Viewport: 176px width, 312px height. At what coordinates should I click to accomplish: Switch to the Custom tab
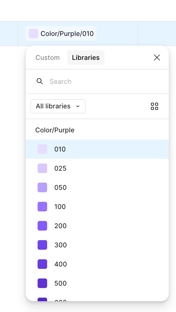[x=47, y=57]
